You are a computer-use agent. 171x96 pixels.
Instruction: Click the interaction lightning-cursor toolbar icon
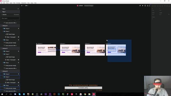tap(140, 6)
